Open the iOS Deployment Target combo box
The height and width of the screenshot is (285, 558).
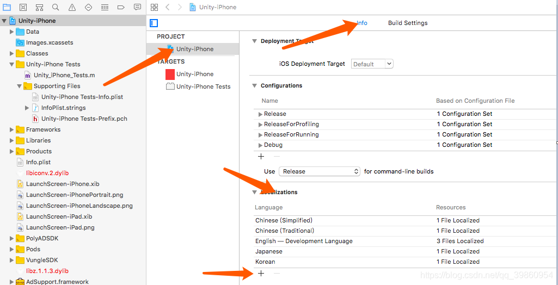point(372,64)
